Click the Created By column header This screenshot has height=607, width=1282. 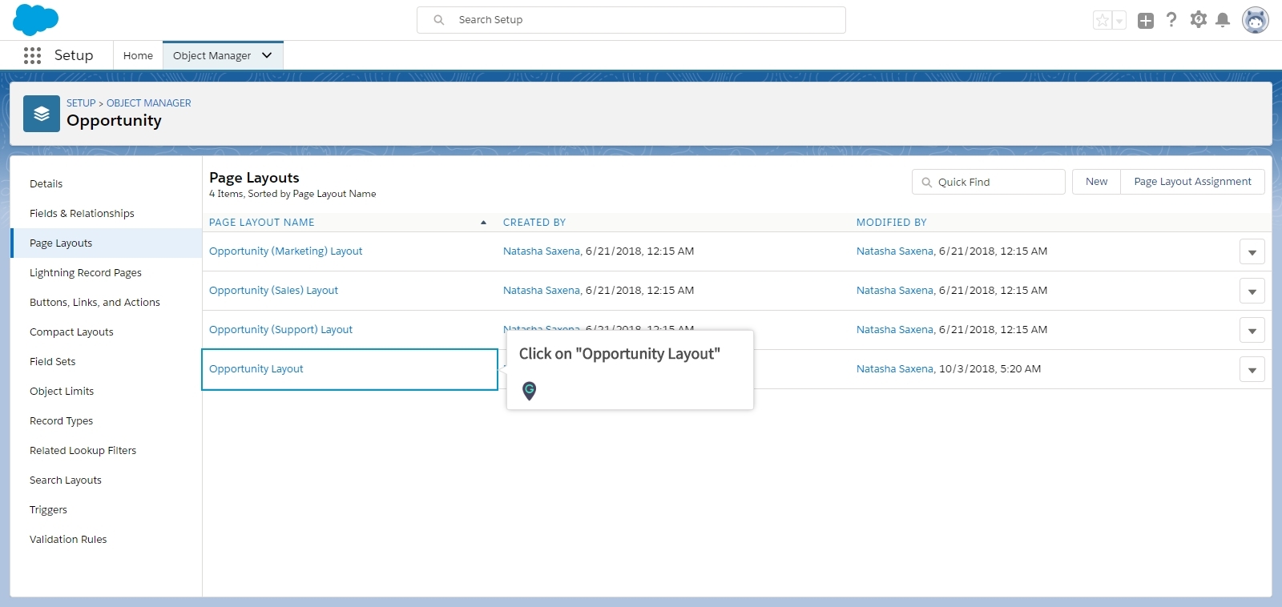pos(534,223)
